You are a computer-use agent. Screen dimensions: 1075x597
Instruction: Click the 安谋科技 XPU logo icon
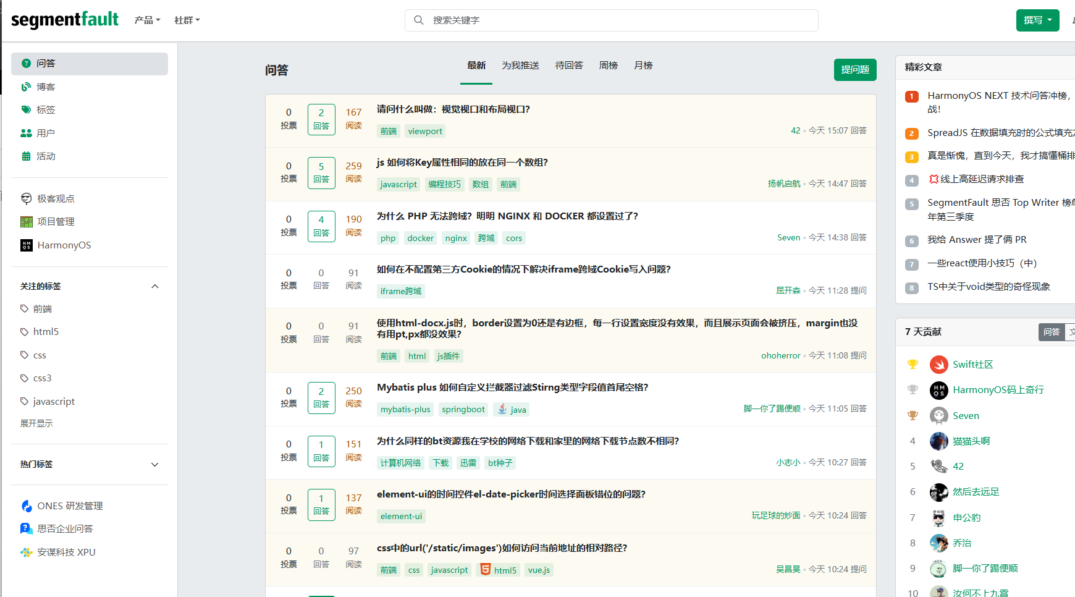(x=27, y=553)
